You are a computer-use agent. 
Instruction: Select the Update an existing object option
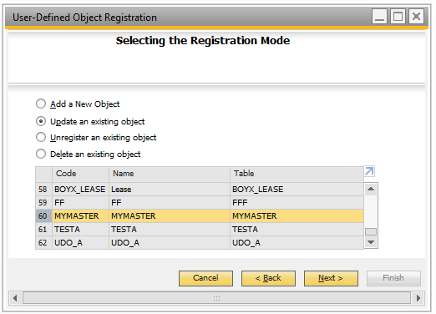pyautogui.click(x=90, y=121)
